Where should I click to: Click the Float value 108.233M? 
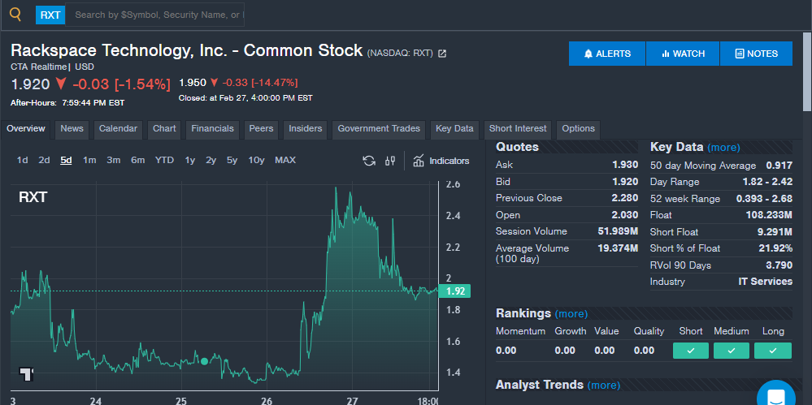[x=769, y=214]
